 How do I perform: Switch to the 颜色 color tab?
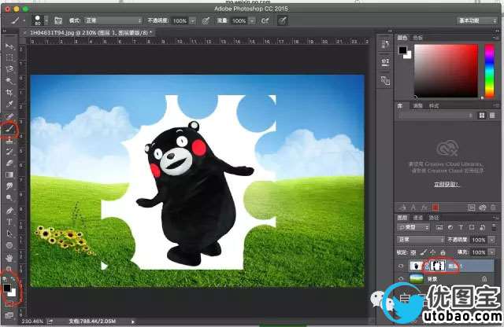[x=402, y=38]
